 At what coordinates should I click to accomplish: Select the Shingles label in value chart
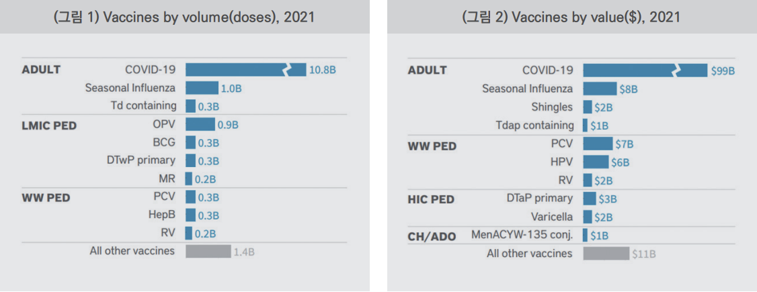tap(552, 107)
